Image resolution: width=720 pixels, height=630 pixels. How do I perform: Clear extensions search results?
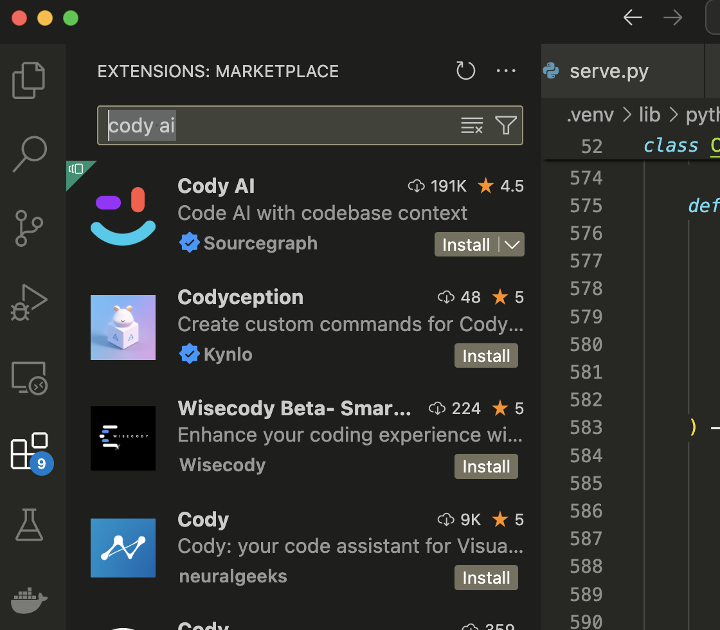(x=472, y=125)
